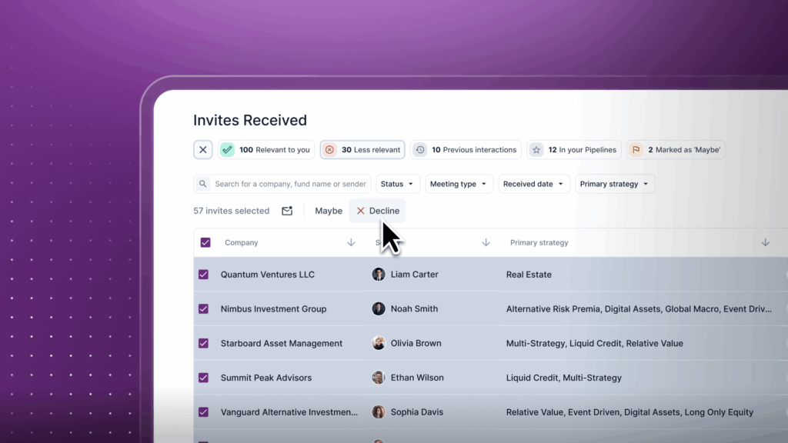Click Olivia Brown's profile photo
This screenshot has width=788, height=443.
click(379, 343)
